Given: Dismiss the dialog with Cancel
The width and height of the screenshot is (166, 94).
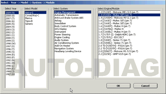Looking at the screenshot, I should pyautogui.click(x=145, y=86).
